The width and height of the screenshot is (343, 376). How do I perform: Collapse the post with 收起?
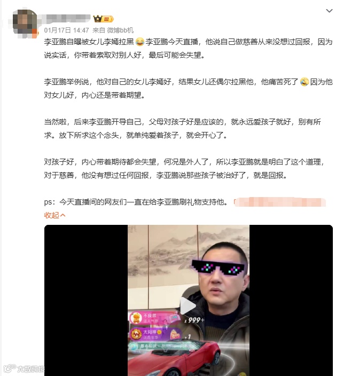point(54,215)
